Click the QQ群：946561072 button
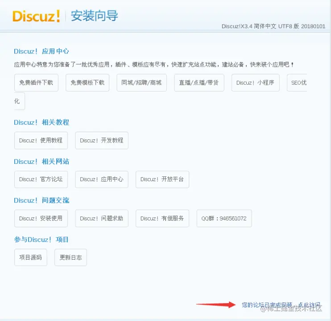This screenshot has width=331, height=321. click(x=224, y=219)
